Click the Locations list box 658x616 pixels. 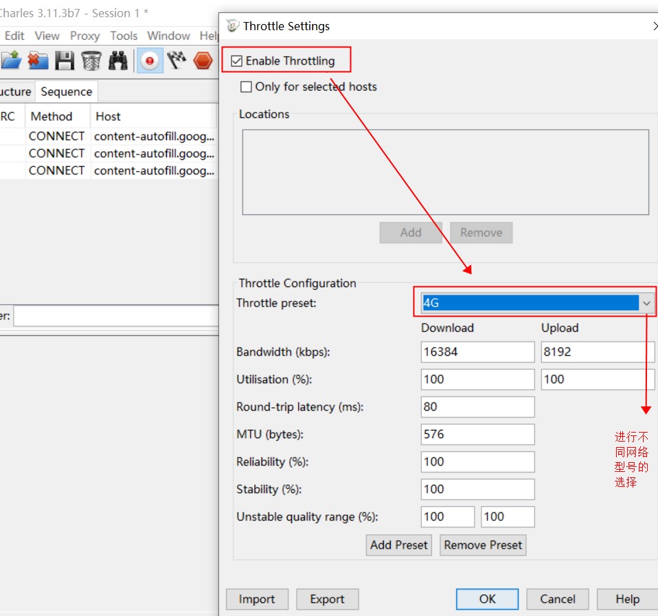click(446, 172)
